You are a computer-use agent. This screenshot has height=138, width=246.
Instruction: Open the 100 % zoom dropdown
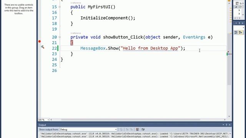(48, 120)
